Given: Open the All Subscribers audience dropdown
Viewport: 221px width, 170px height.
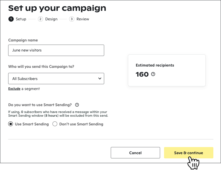Looking at the screenshot, I should pyautogui.click(x=56, y=79).
